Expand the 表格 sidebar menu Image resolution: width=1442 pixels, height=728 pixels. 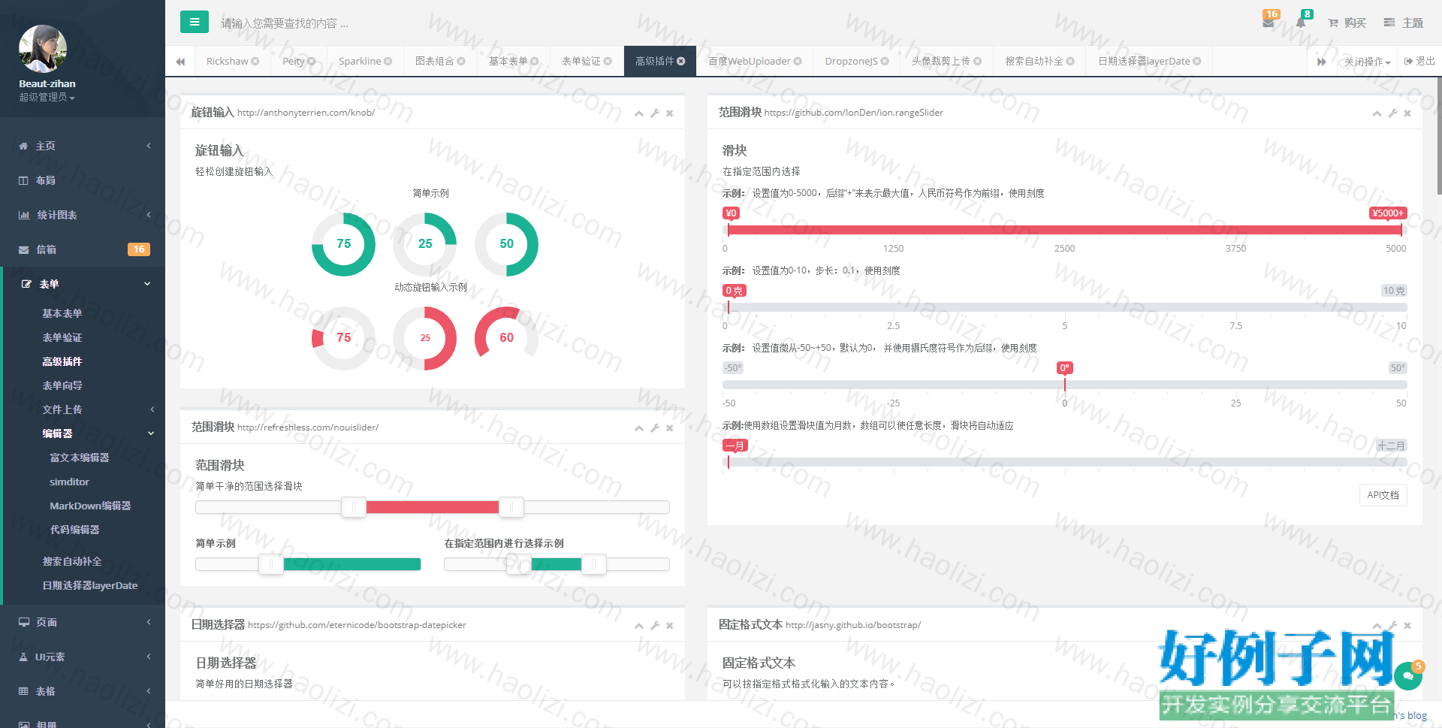coord(83,691)
